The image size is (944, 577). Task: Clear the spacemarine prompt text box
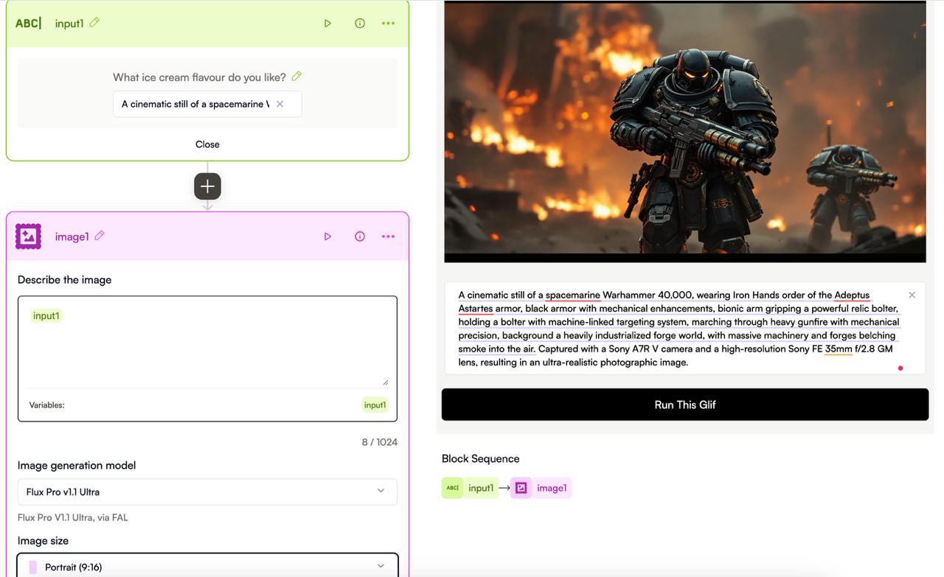[x=912, y=295]
